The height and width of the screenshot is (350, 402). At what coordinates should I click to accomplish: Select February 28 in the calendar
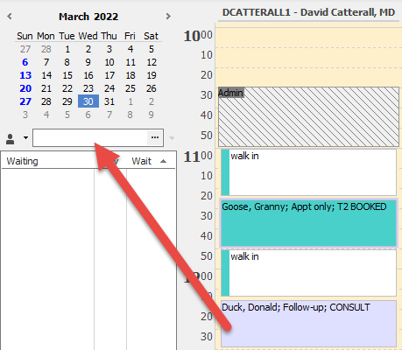[x=46, y=49]
